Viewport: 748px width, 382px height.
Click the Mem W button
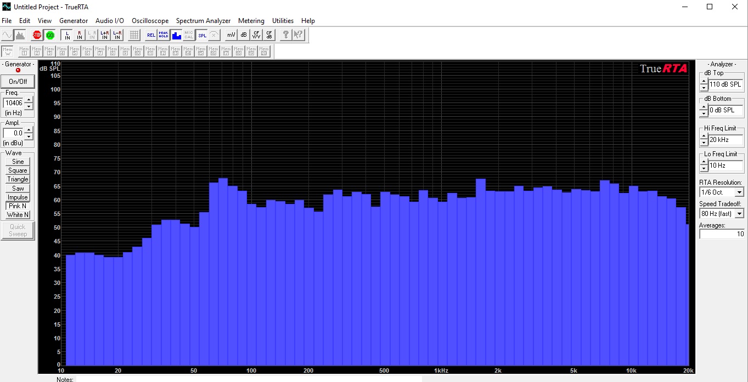(8, 51)
